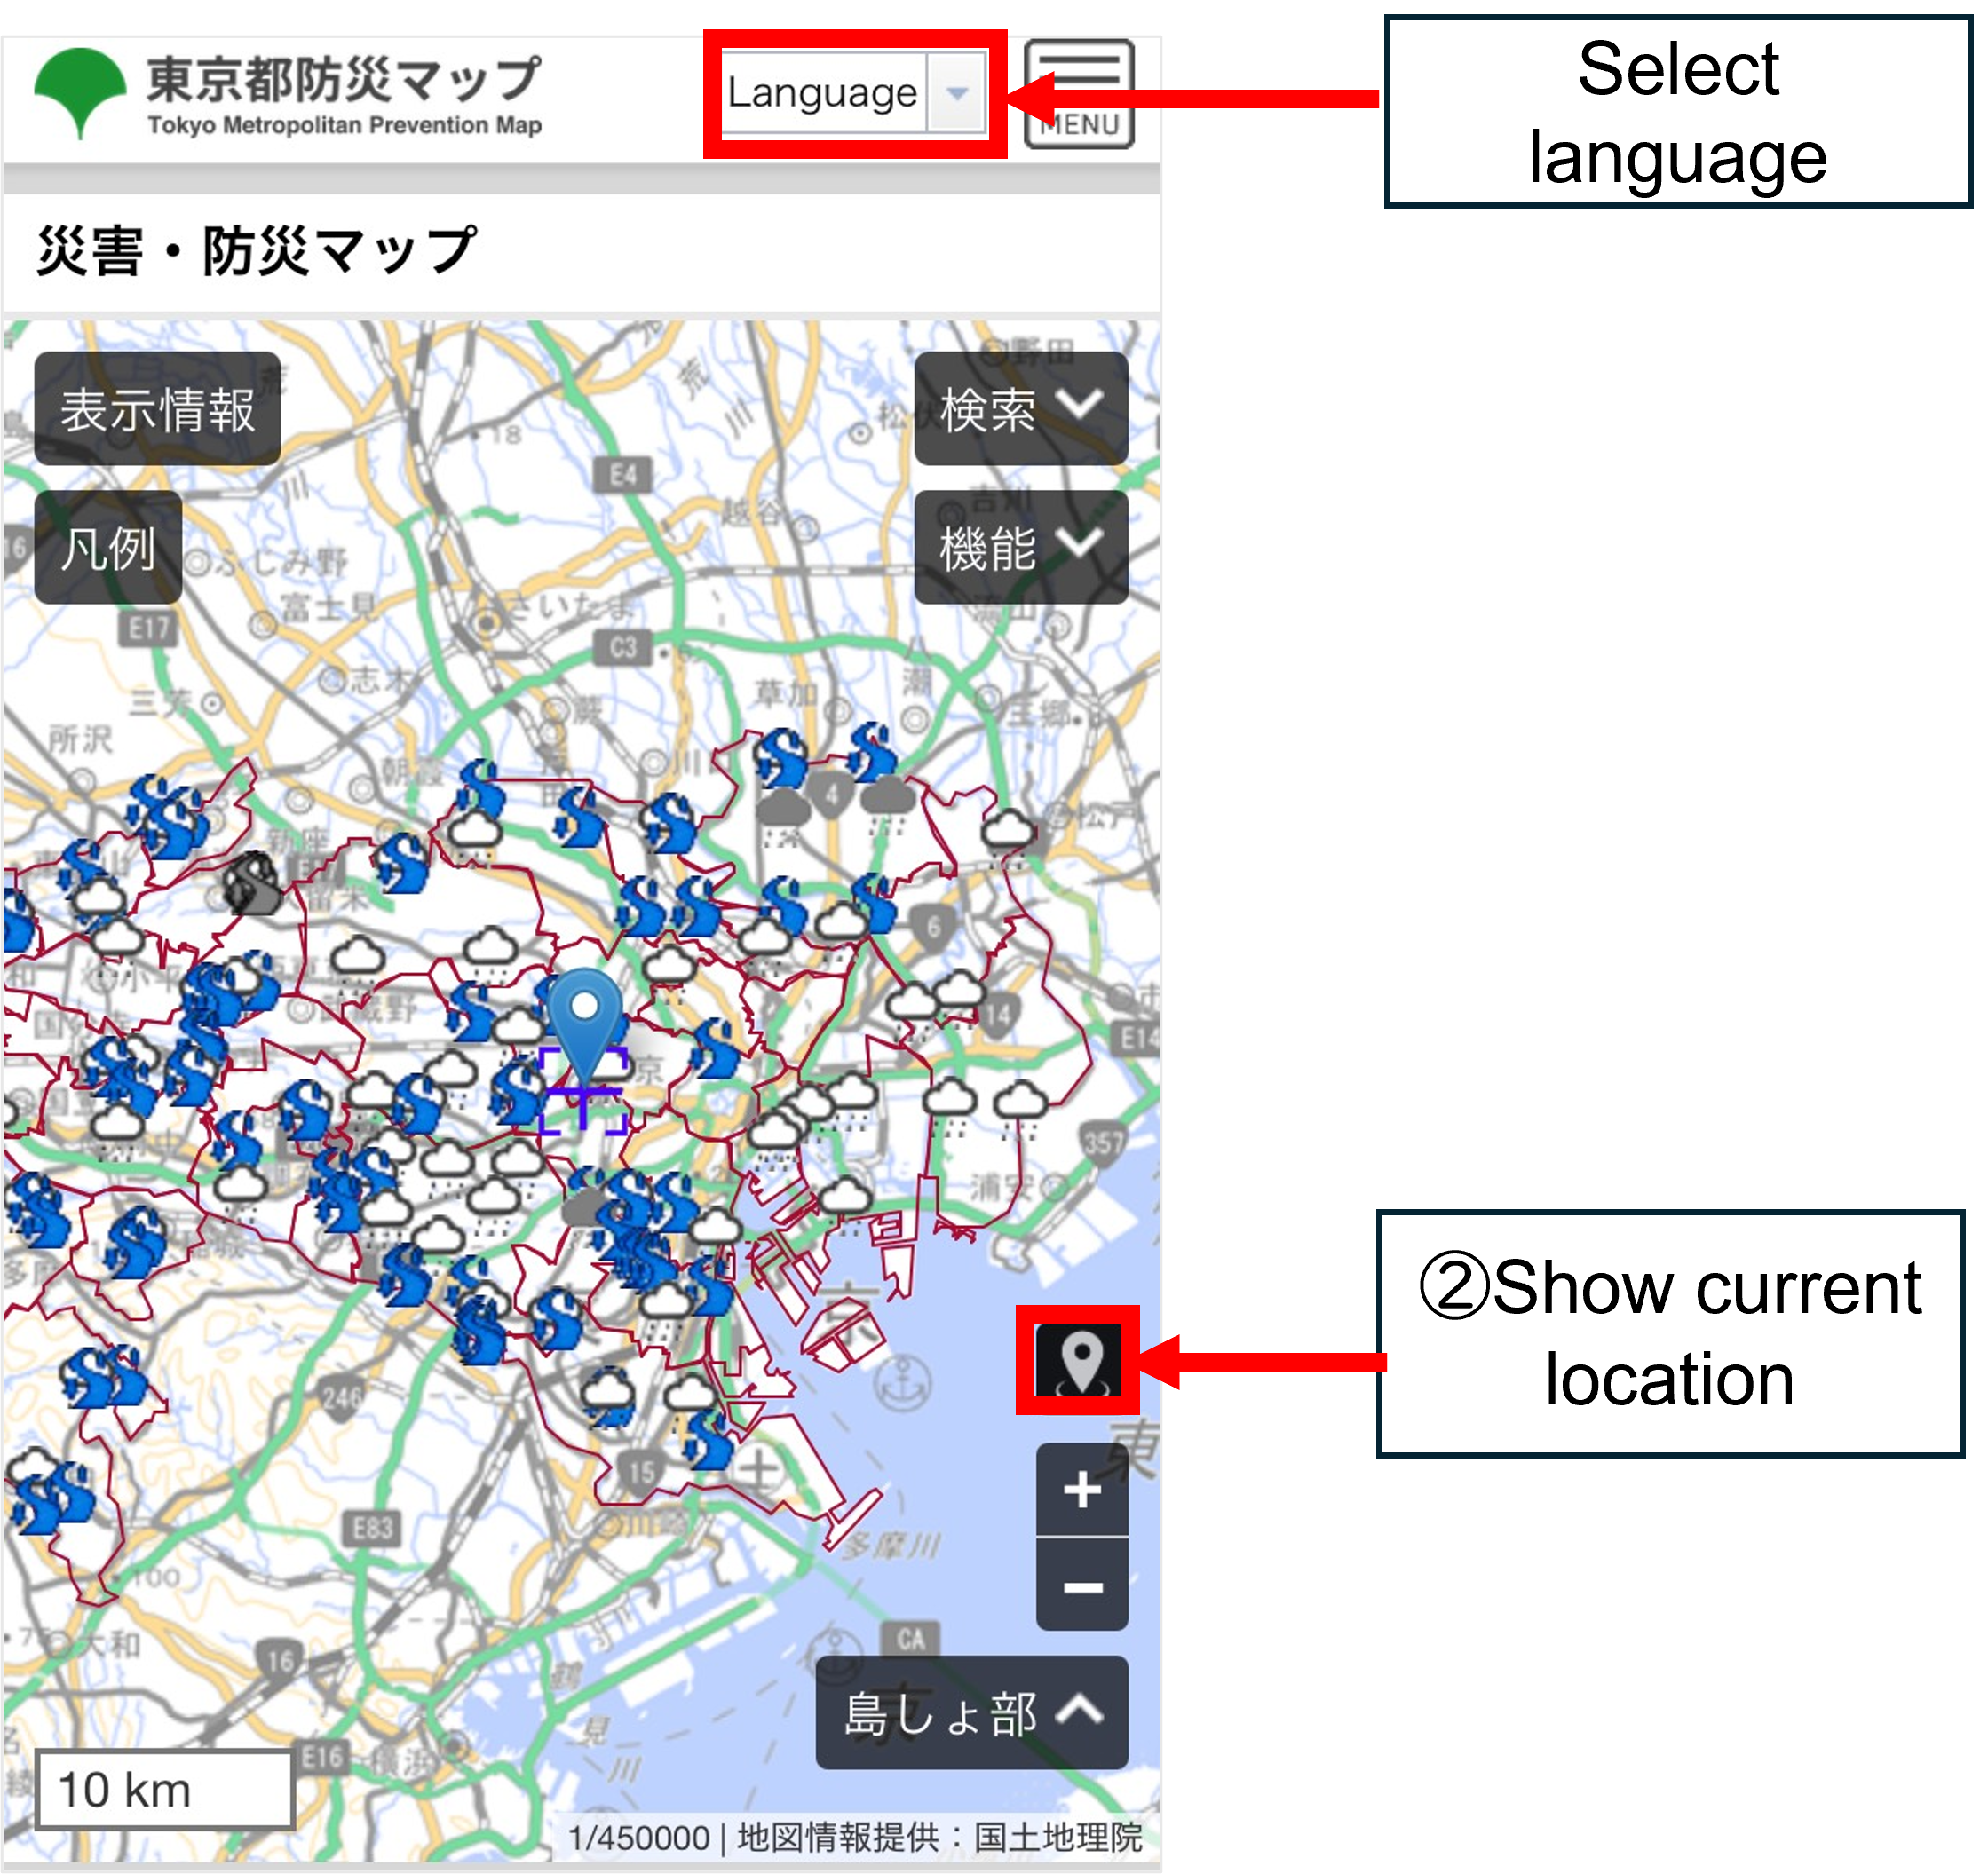Expand the 機能 functions dropdown

tap(1020, 548)
